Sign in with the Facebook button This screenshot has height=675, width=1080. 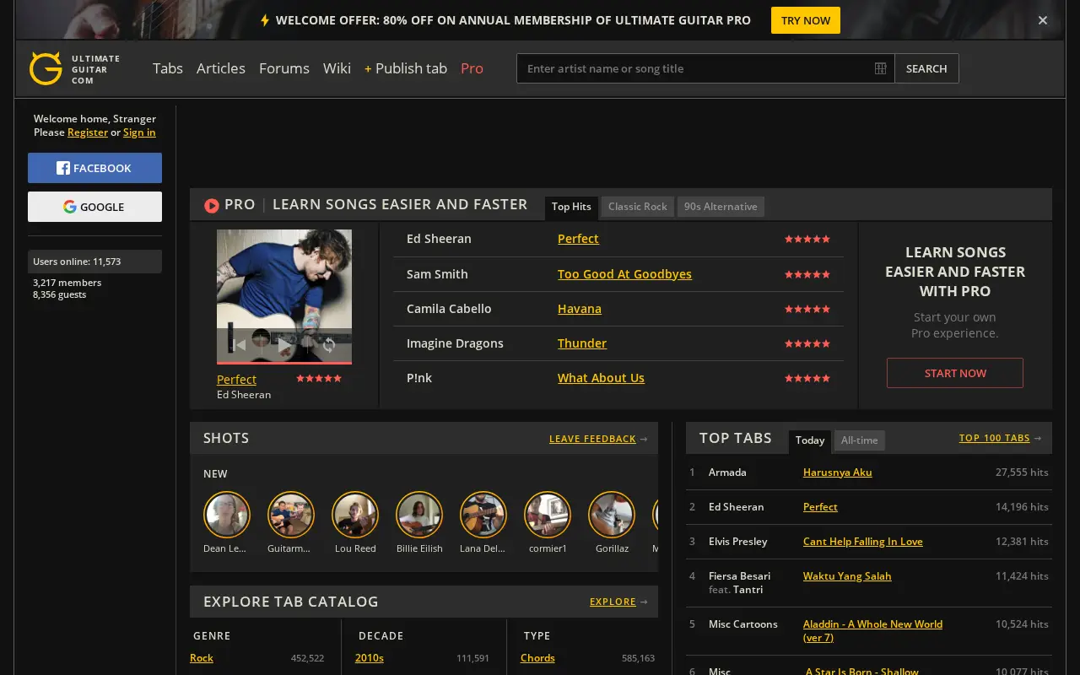point(94,168)
